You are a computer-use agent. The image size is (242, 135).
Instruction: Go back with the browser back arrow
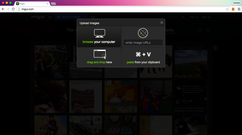click(3, 9)
